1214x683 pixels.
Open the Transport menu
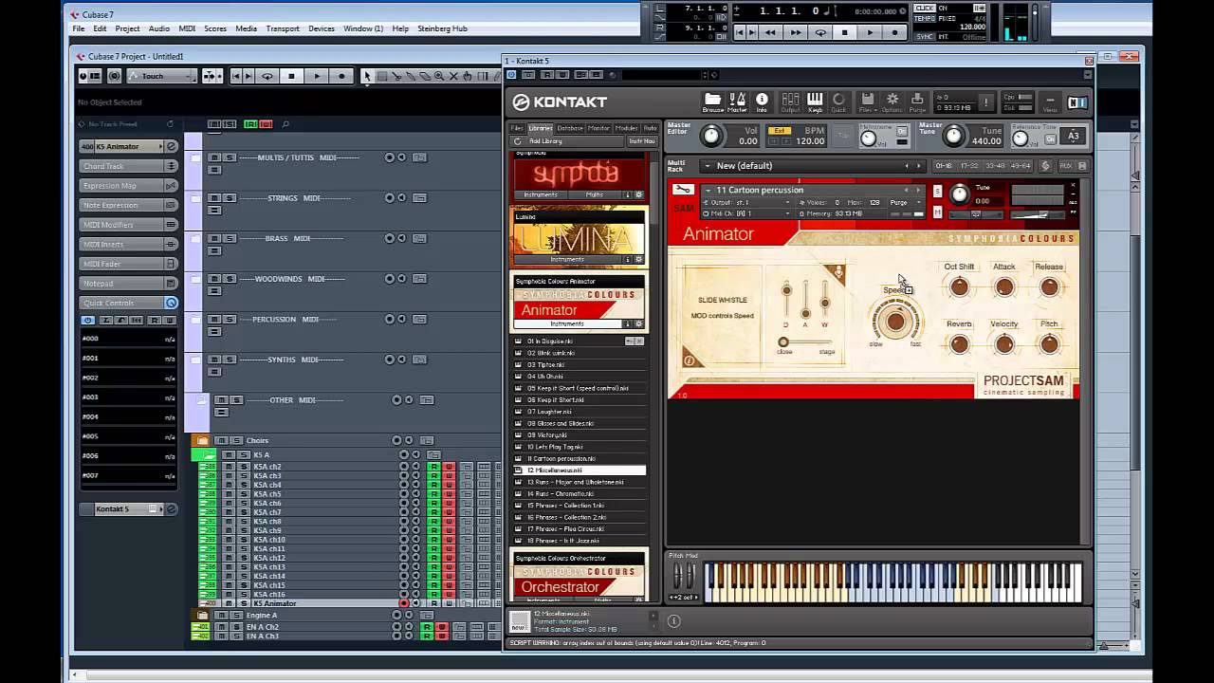[283, 28]
